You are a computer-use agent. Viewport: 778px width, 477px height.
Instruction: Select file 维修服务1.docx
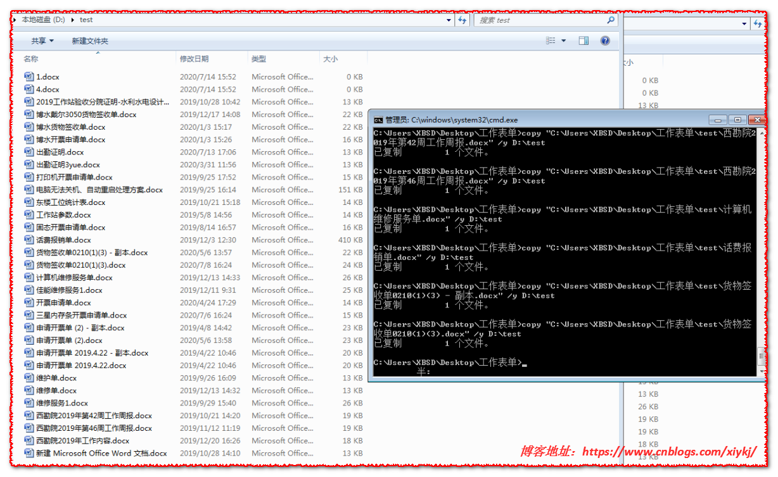click(62, 403)
